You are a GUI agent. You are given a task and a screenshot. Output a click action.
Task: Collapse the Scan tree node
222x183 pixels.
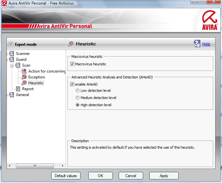12,66
